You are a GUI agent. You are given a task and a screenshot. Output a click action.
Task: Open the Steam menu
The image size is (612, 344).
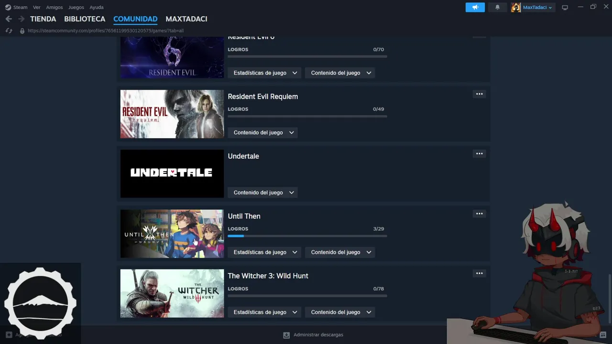20,7
